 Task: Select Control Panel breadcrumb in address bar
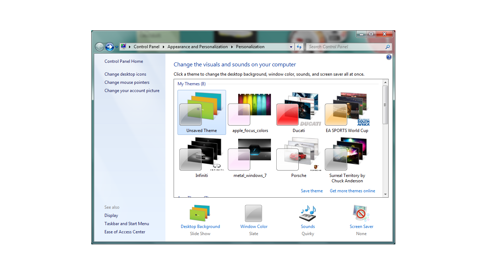[147, 47]
